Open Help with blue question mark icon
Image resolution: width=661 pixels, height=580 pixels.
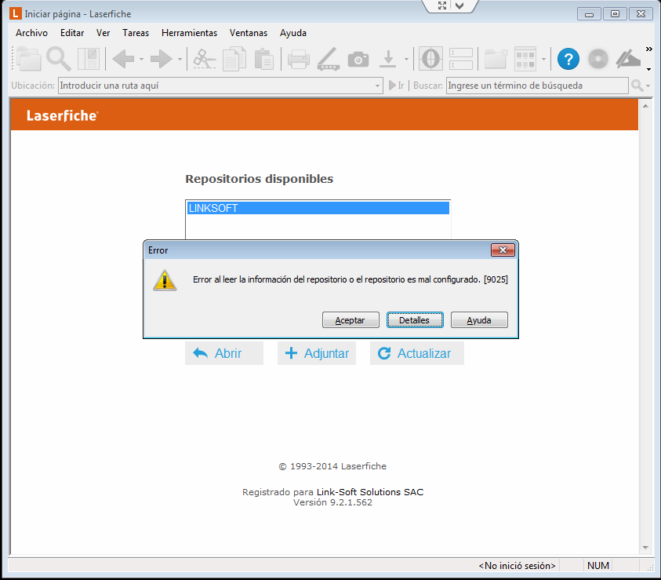click(x=568, y=59)
